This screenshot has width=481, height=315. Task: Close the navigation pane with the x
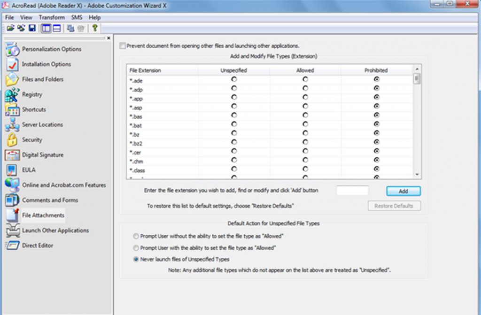[x=109, y=38]
